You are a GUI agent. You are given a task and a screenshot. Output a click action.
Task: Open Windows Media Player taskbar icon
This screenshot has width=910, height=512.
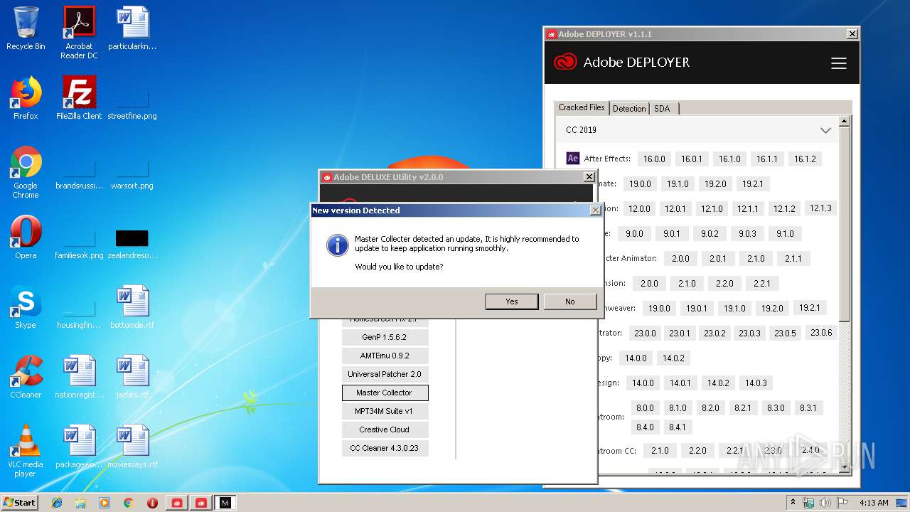[105, 503]
